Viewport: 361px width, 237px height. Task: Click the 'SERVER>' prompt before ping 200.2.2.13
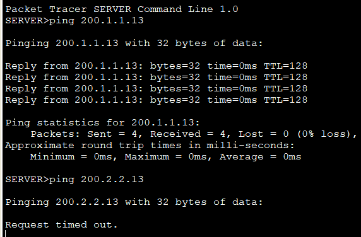(x=27, y=179)
